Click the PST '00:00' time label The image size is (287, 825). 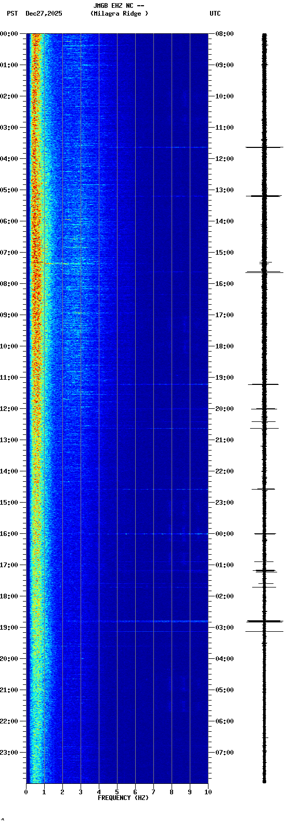pos(9,34)
